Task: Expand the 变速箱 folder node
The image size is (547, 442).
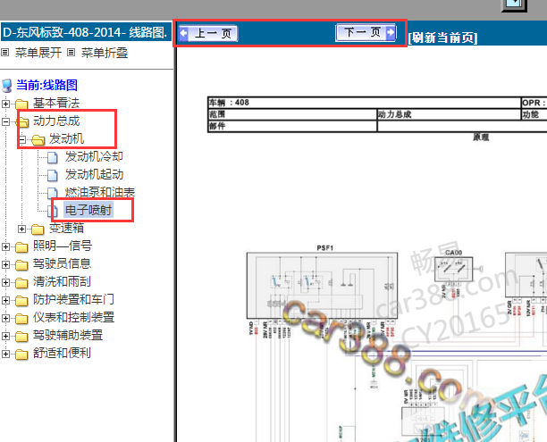Action: click(21, 229)
